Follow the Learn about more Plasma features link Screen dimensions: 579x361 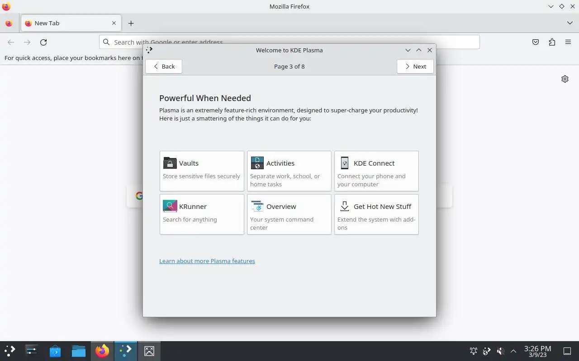click(x=207, y=261)
